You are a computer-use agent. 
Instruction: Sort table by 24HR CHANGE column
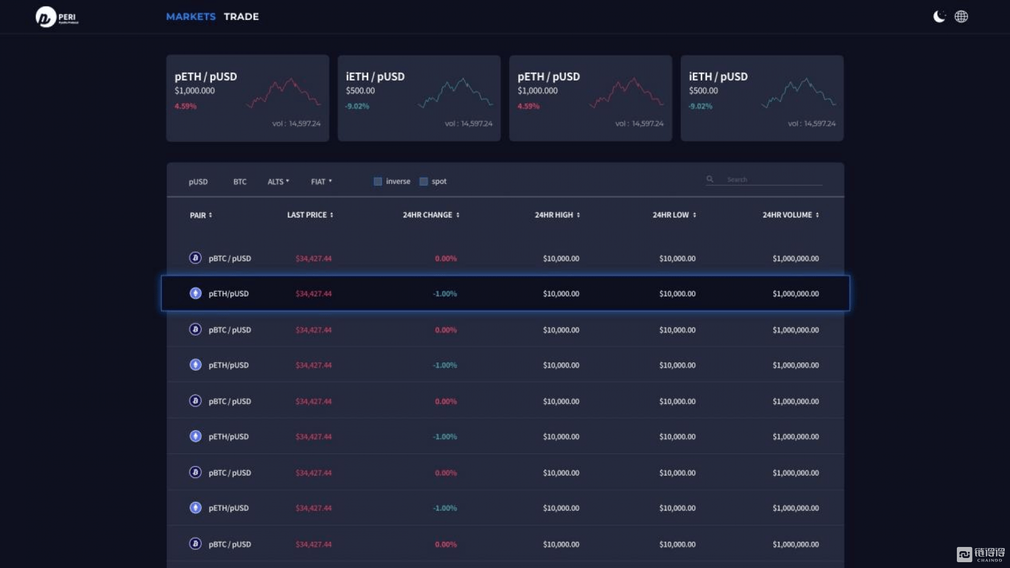(431, 215)
